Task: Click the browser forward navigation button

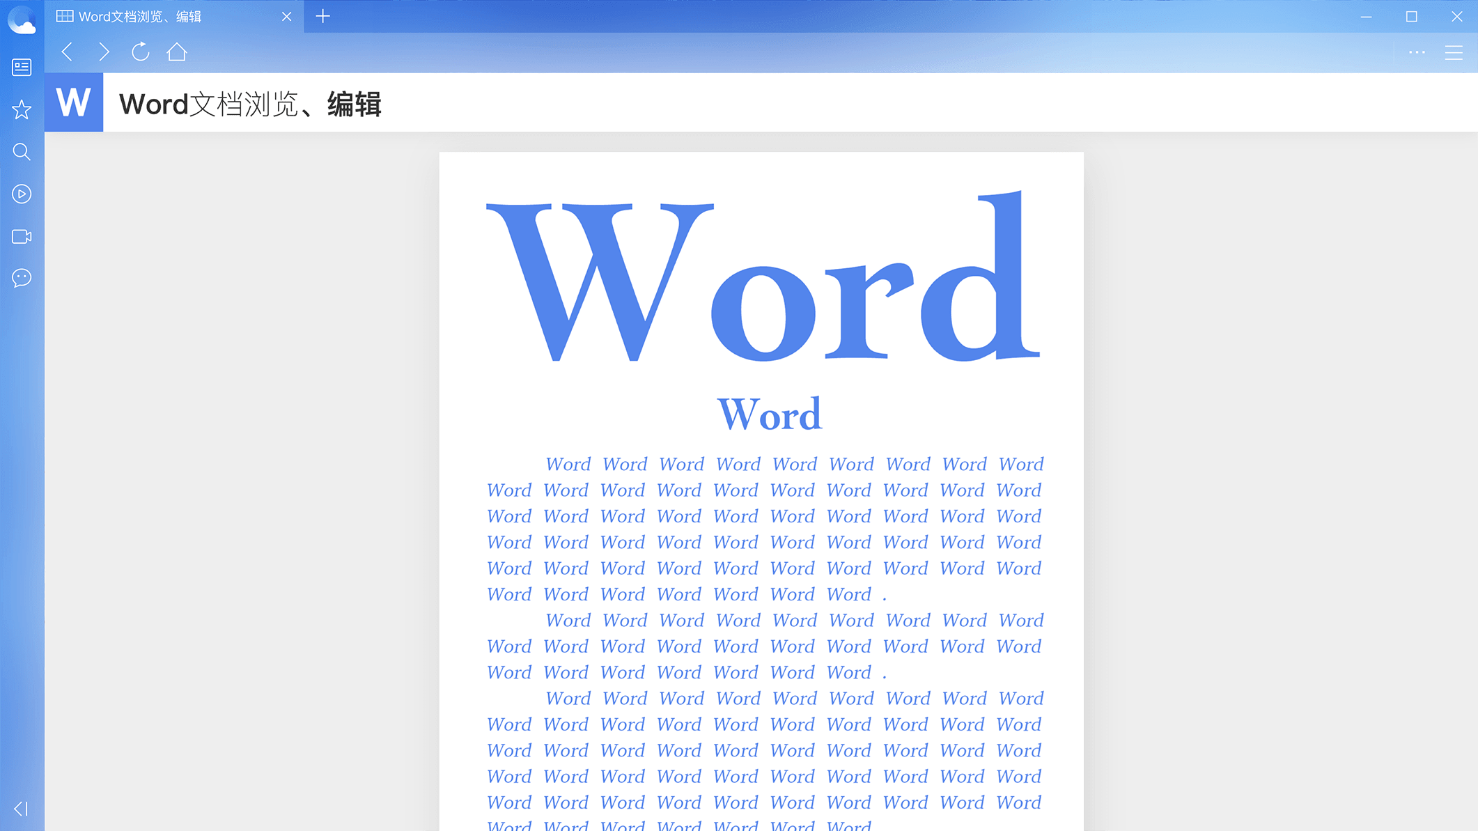Action: click(104, 52)
